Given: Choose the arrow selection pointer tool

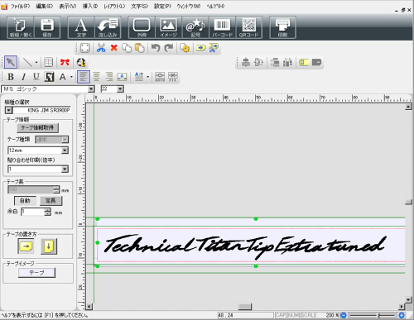Looking at the screenshot, I should point(11,62).
